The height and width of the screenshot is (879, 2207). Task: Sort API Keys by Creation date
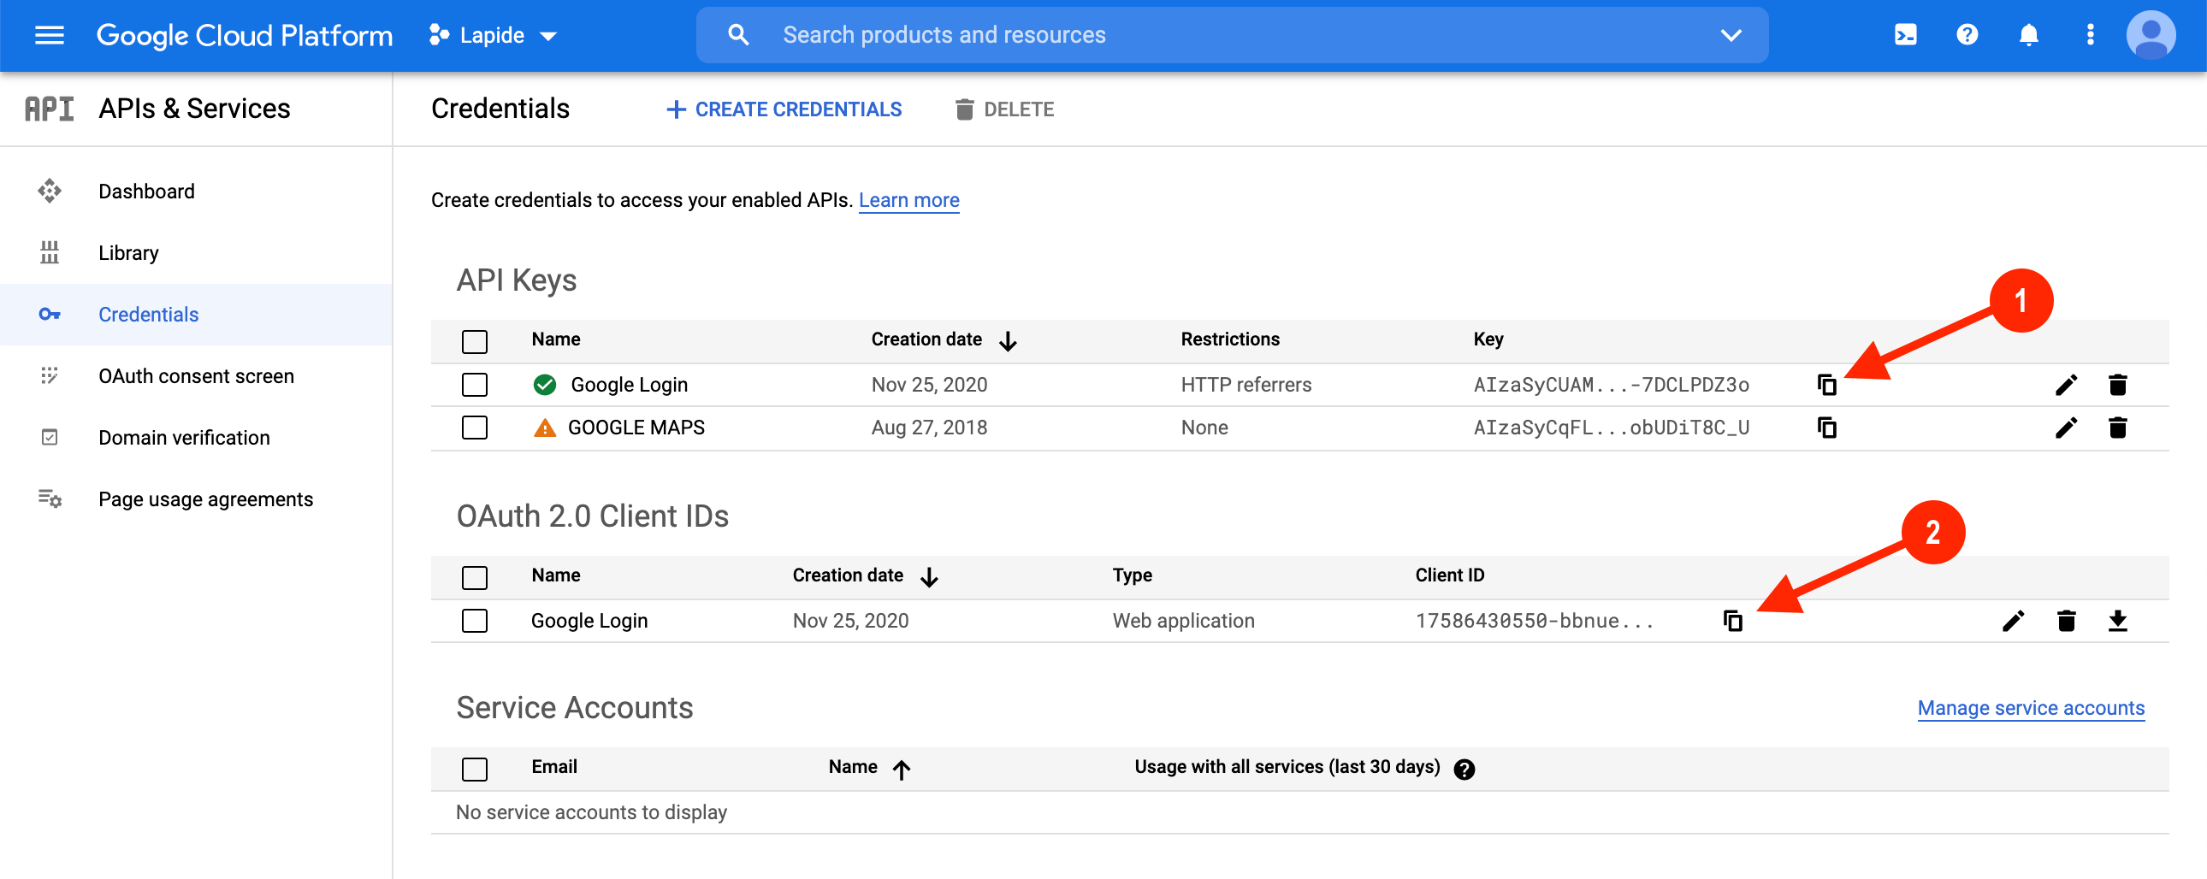(944, 340)
